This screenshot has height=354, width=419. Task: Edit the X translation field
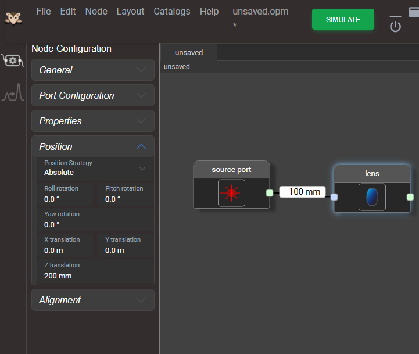tap(65, 245)
